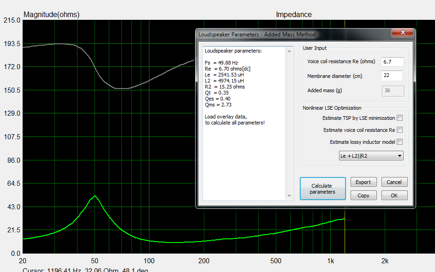The image size is (435, 272).
Task: Select the Qes = 0.40 line
Action: (x=218, y=99)
